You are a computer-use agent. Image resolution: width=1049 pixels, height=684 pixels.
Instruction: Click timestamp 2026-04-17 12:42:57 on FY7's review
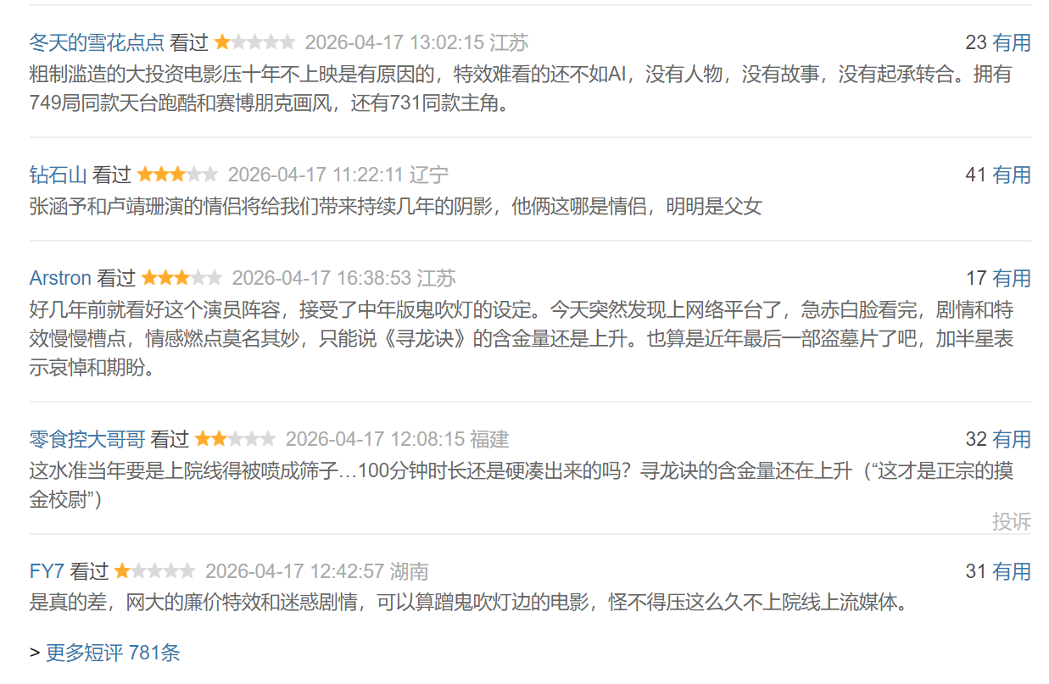pos(295,571)
